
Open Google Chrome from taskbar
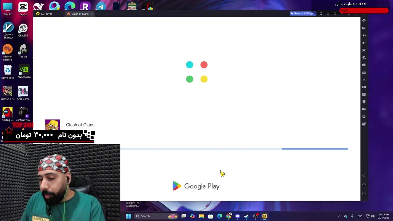click(x=228, y=216)
